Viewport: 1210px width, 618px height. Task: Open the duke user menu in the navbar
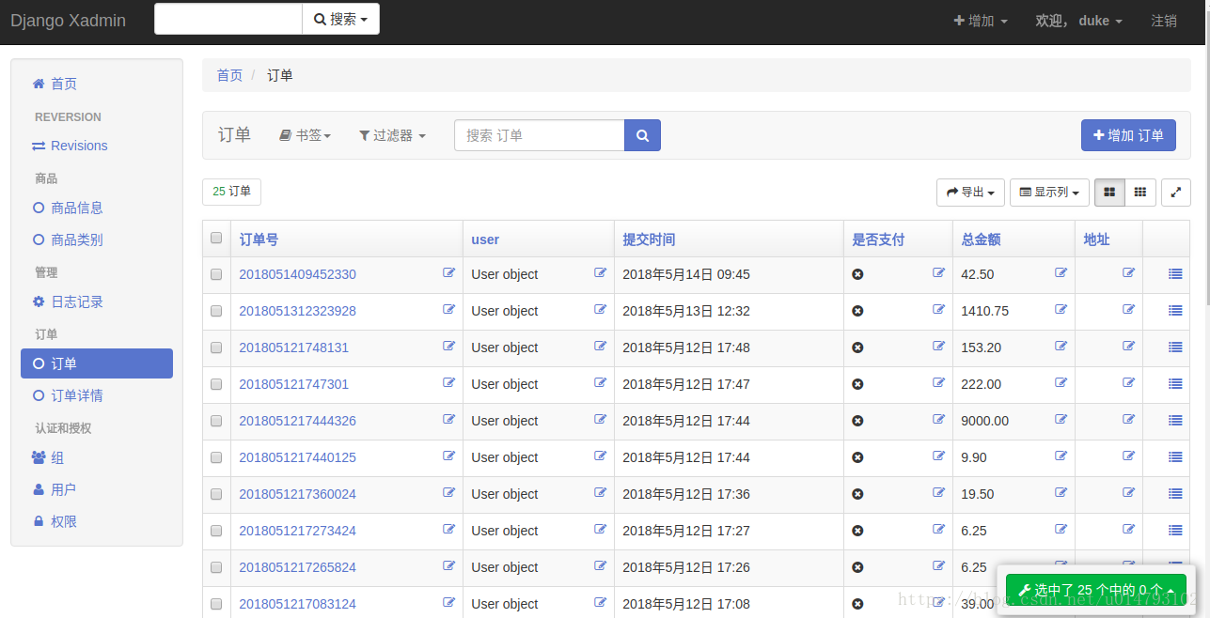click(x=1077, y=20)
